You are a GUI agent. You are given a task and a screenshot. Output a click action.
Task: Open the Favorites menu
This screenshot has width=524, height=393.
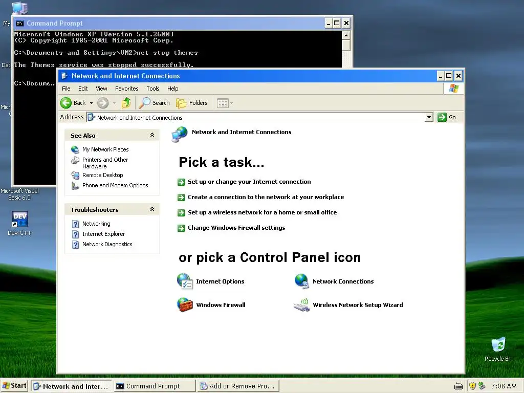pyautogui.click(x=127, y=89)
